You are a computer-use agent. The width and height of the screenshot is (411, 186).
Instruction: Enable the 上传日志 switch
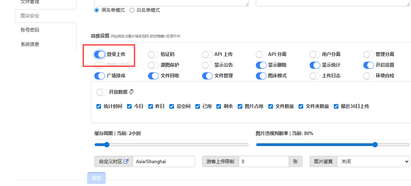315,76
